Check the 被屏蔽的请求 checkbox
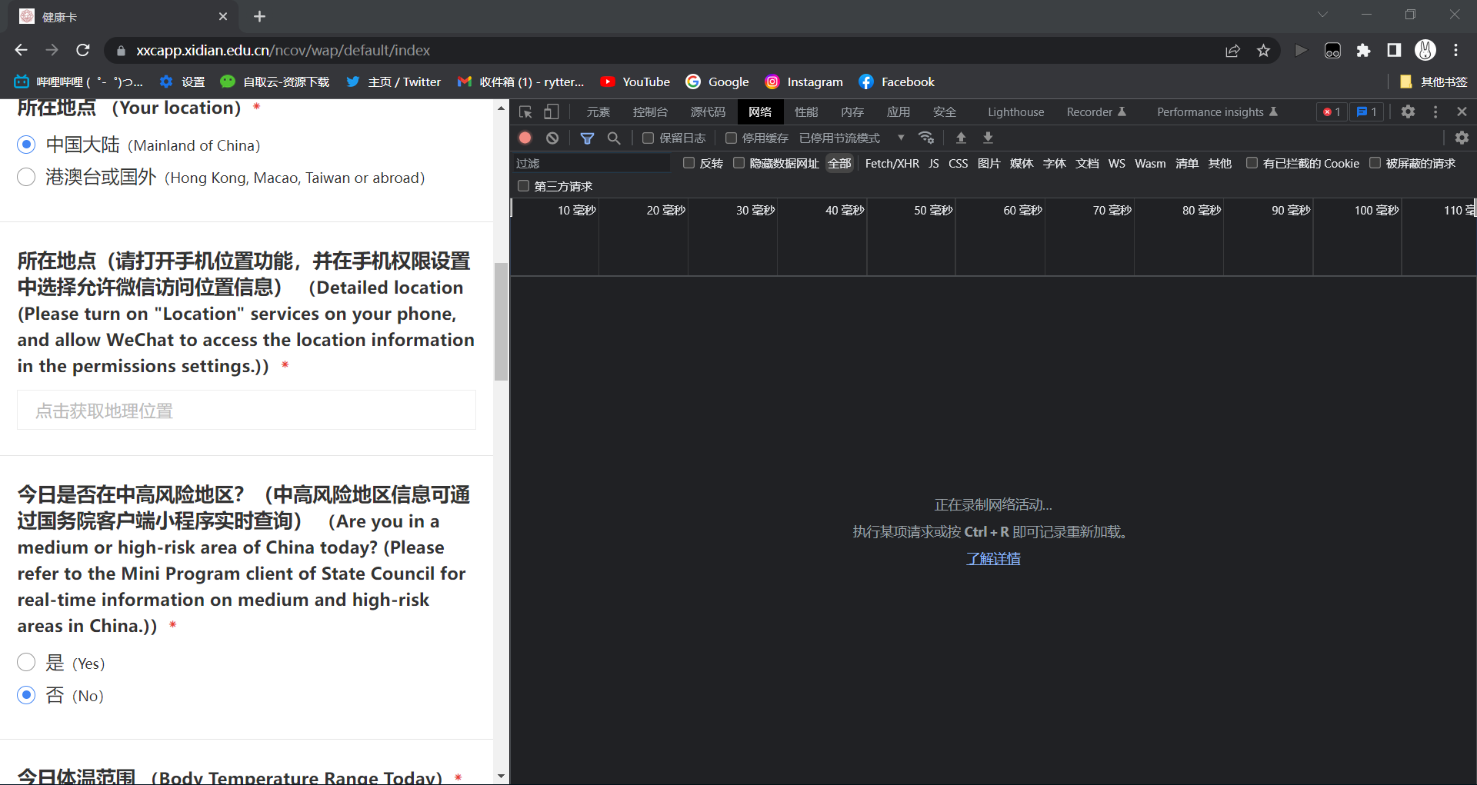This screenshot has height=785, width=1477. (1375, 163)
